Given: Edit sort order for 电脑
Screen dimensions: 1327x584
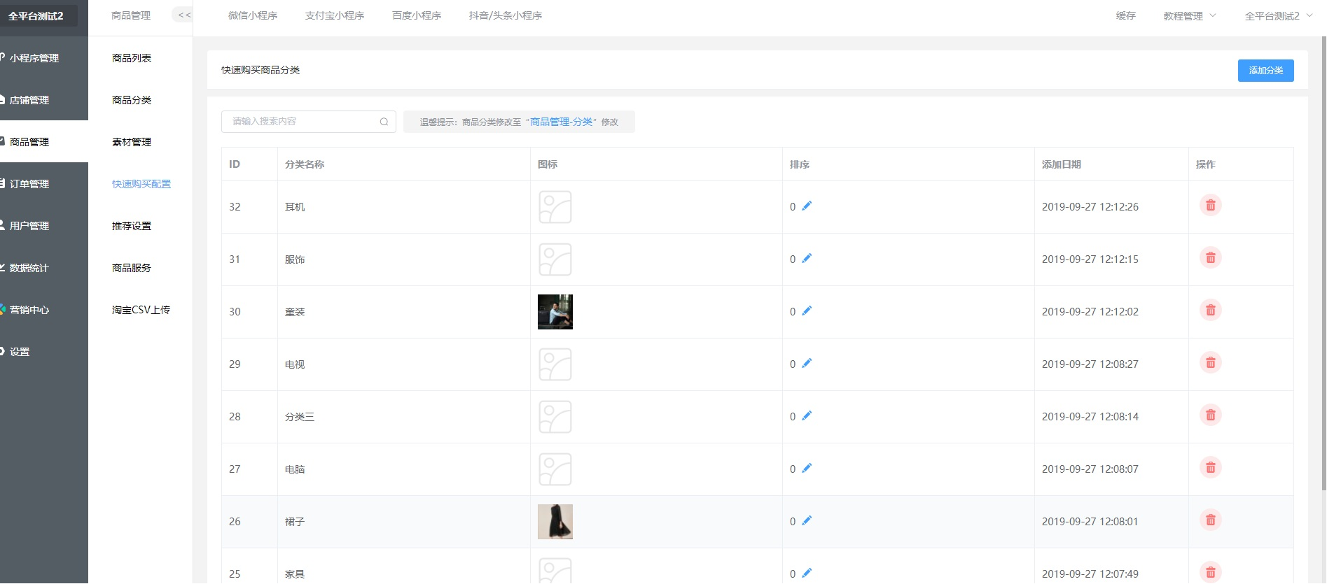Looking at the screenshot, I should point(807,468).
